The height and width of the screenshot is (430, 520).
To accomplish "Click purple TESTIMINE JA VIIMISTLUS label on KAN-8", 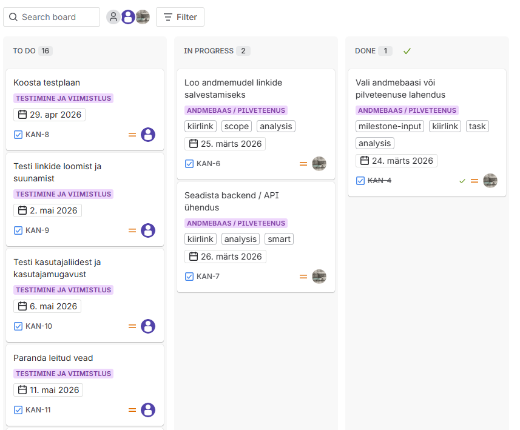I will pyautogui.click(x=63, y=98).
